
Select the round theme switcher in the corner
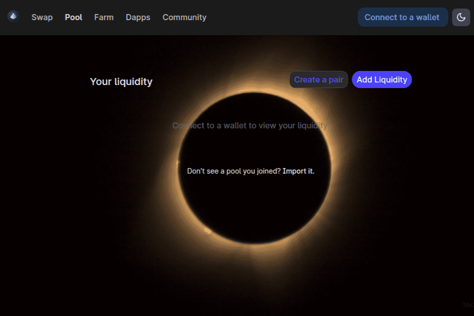coord(461,17)
